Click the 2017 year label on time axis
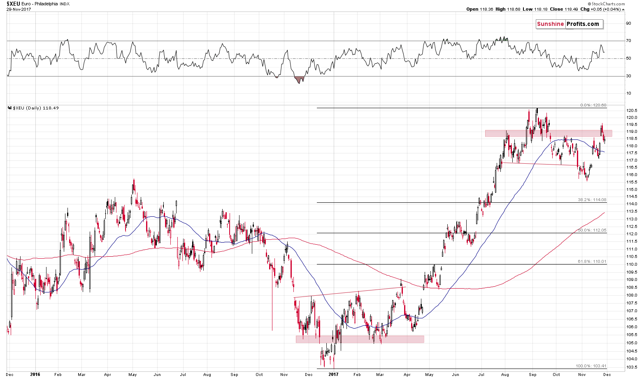This screenshot has height=378, width=644. tap(334, 375)
